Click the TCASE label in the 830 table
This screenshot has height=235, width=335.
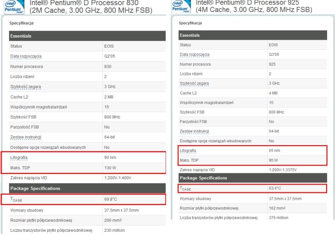[16, 200]
